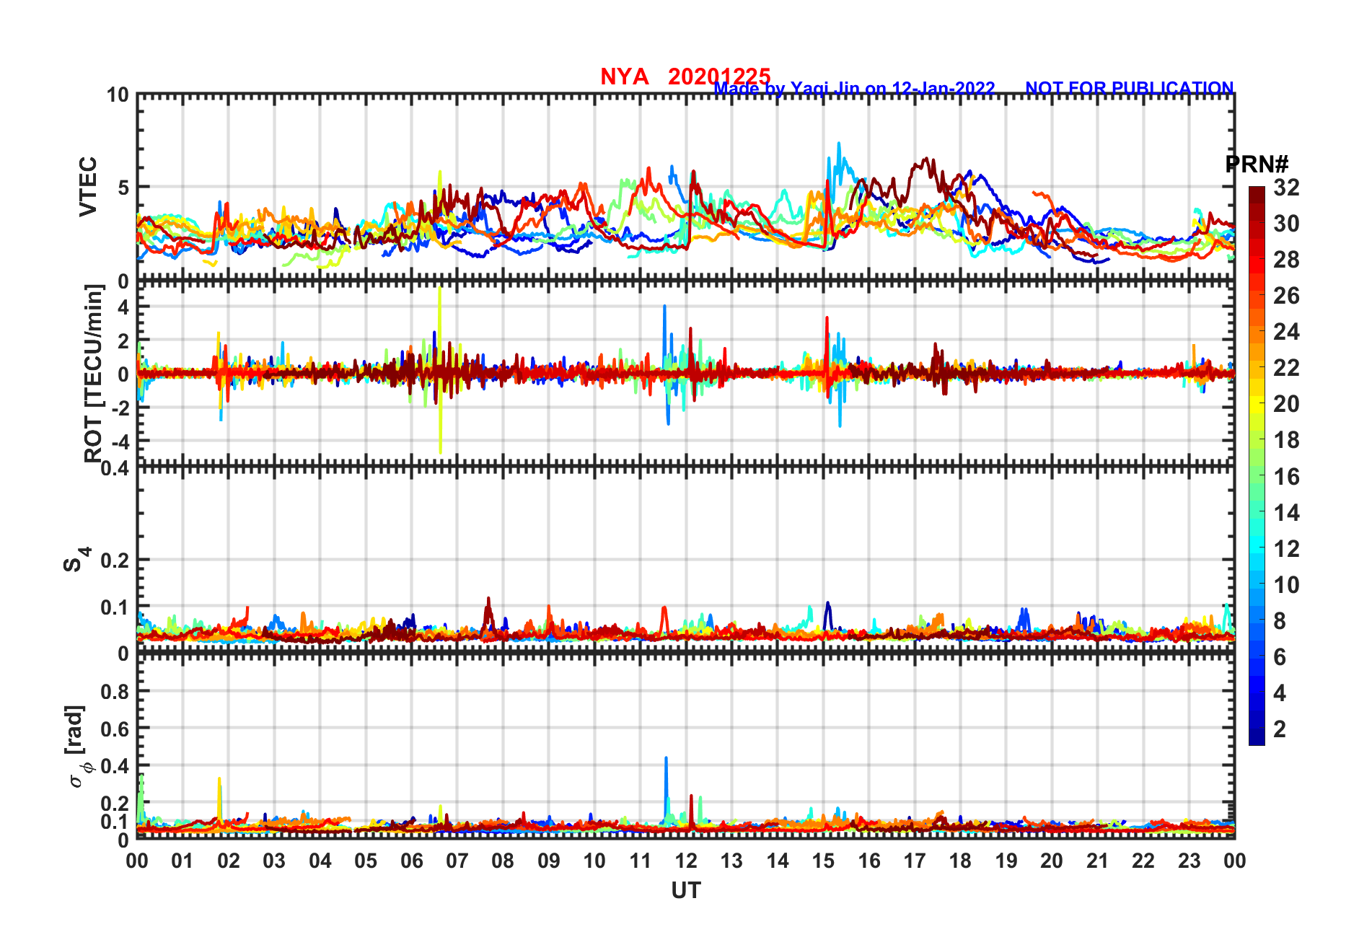Screen dimensions: 1372x932
Task: Click the colorbar tick label '20'
Action: (1285, 404)
